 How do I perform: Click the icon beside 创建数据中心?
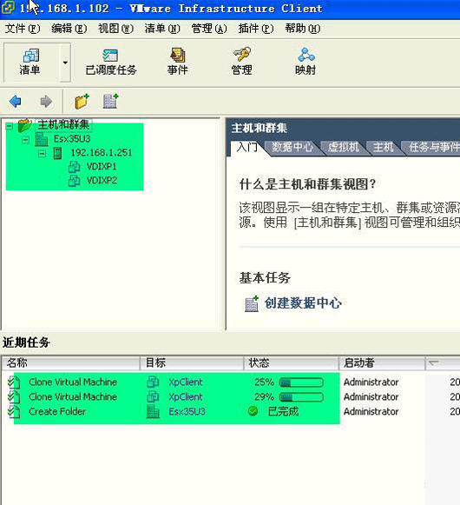(252, 303)
